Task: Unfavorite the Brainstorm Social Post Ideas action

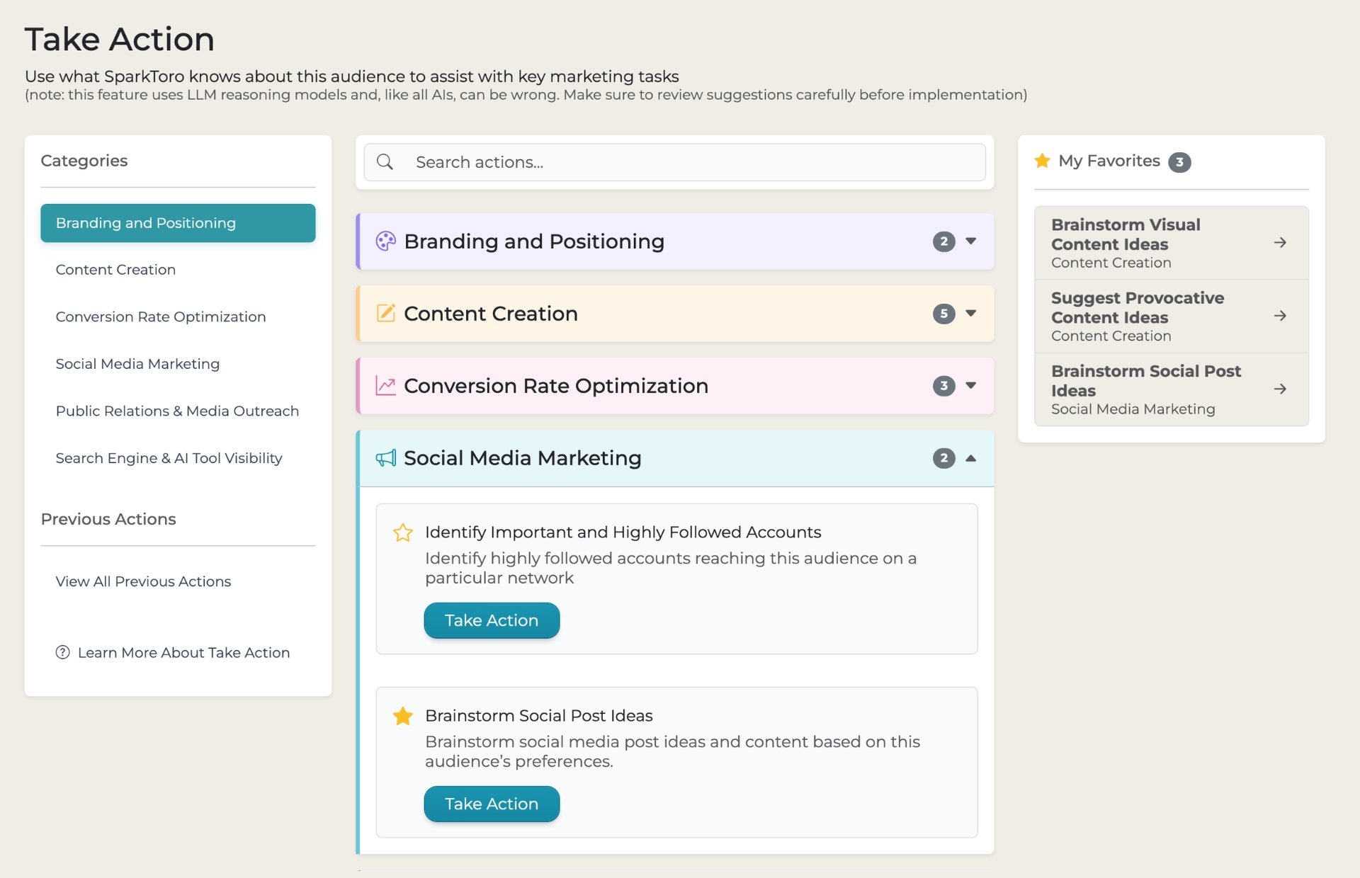Action: (x=403, y=716)
